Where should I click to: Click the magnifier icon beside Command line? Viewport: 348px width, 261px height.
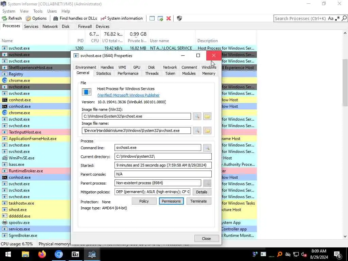[x=207, y=148]
